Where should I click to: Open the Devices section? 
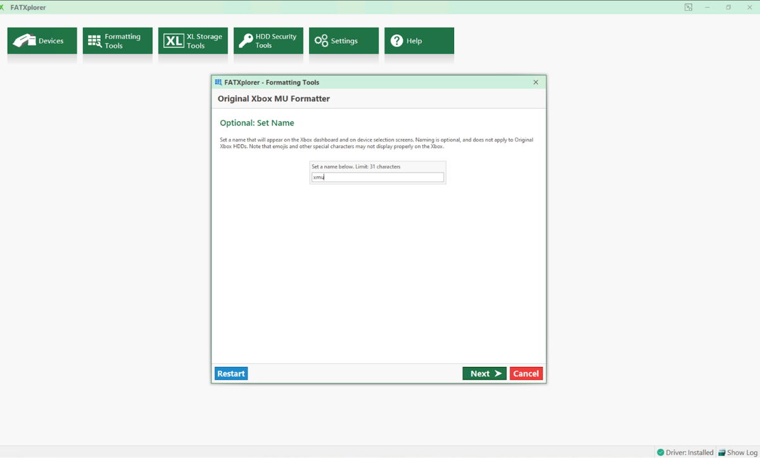[42, 40]
